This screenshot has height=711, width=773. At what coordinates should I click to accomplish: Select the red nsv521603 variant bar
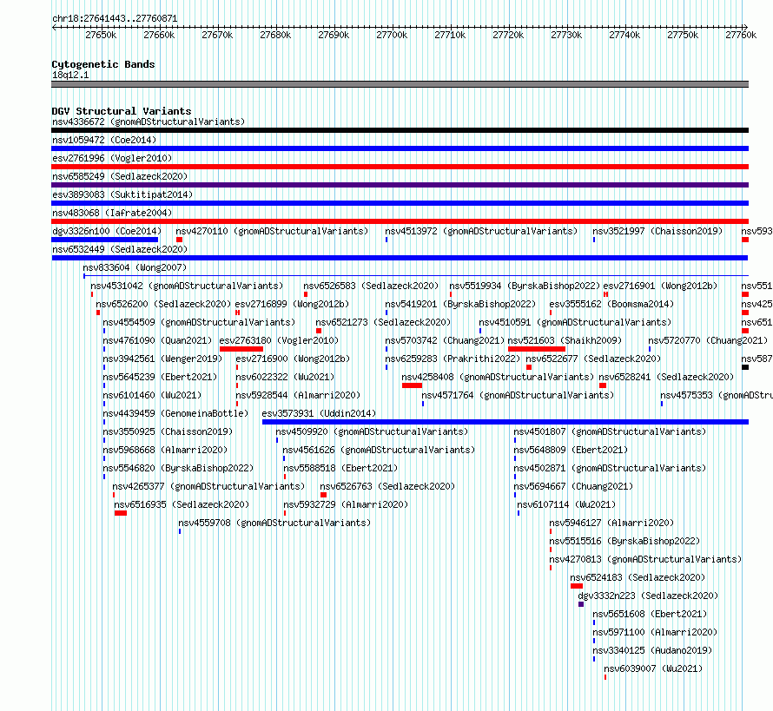pyautogui.click(x=537, y=349)
